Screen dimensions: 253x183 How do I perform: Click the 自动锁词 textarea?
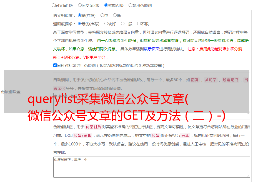coord(152,103)
